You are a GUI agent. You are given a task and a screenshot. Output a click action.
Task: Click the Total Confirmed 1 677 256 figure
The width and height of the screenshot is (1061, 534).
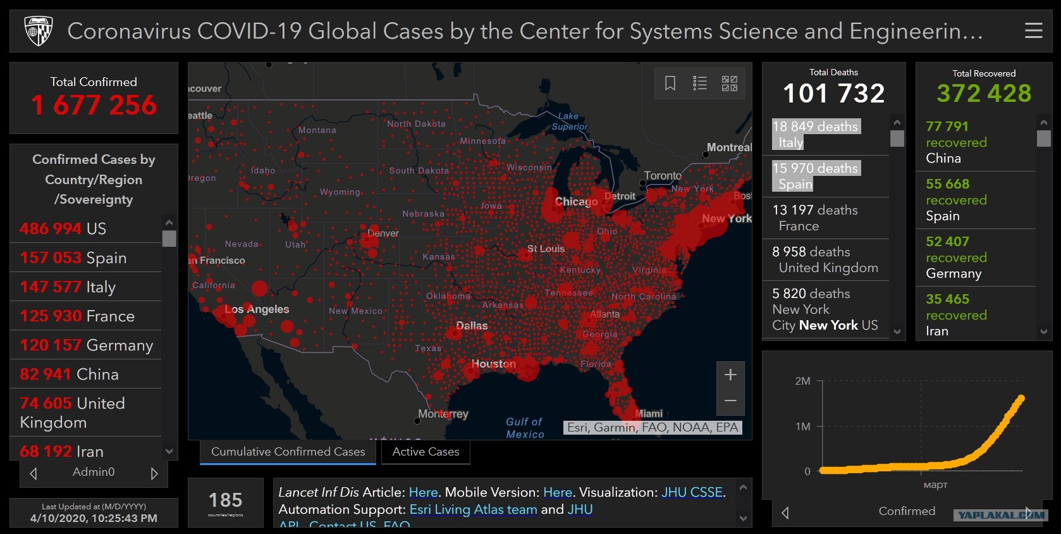pyautogui.click(x=94, y=105)
